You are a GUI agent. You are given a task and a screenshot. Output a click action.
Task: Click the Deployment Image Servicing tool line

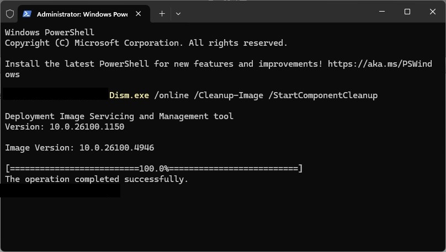click(119, 116)
